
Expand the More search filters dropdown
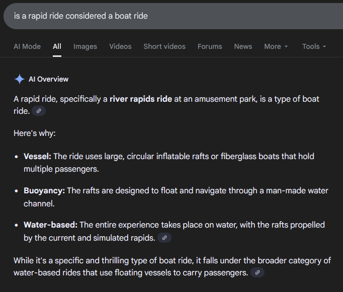[276, 46]
